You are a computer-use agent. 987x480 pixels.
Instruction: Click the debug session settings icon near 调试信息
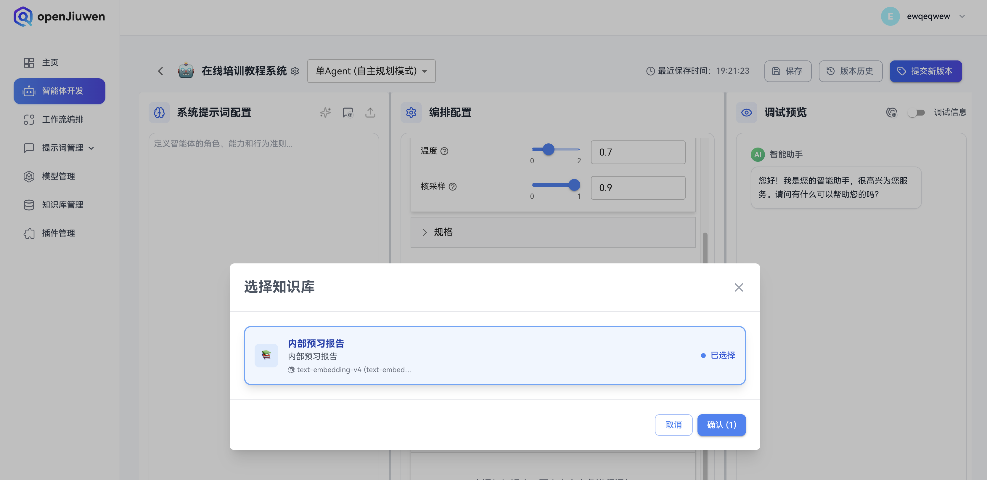point(892,112)
